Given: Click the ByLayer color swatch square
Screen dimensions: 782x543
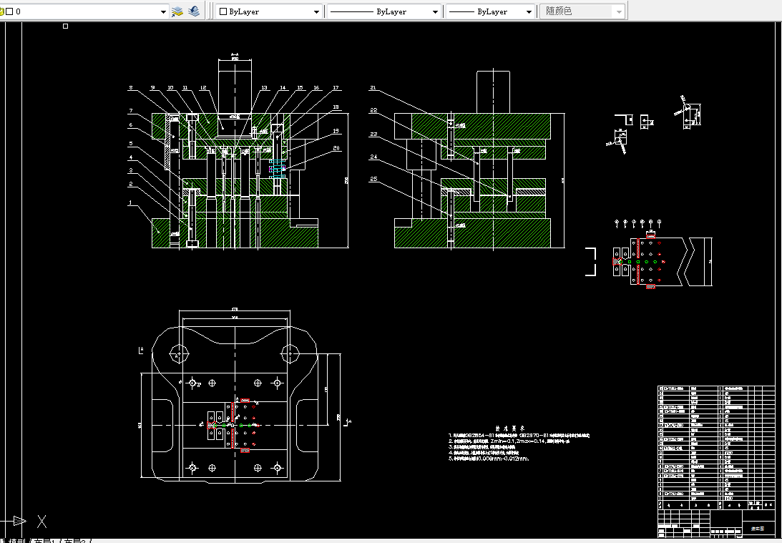Looking at the screenshot, I should point(223,11).
